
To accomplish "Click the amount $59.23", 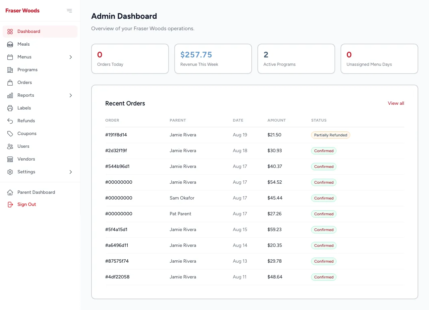I will [x=274, y=230].
